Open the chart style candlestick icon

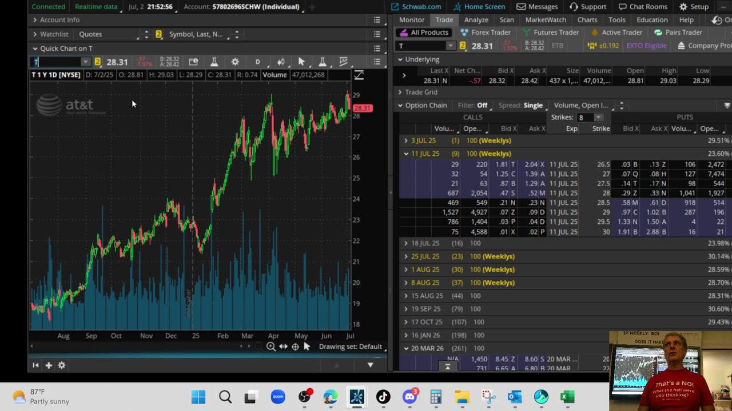[x=281, y=62]
